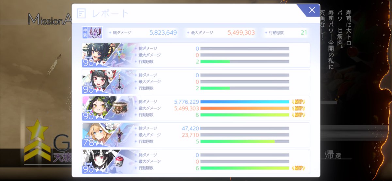Screen dimensions: 392x181
Task: Close the report dialog with the X
Action: coord(312,10)
